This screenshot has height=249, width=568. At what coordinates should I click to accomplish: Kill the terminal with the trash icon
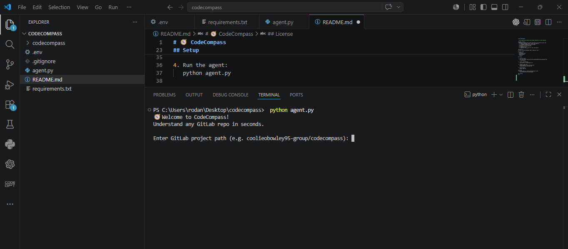[x=521, y=95]
